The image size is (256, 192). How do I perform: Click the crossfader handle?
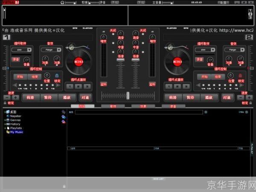(128, 96)
